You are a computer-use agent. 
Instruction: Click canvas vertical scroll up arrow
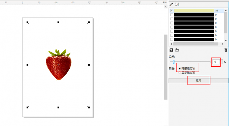[x=166, y=7]
